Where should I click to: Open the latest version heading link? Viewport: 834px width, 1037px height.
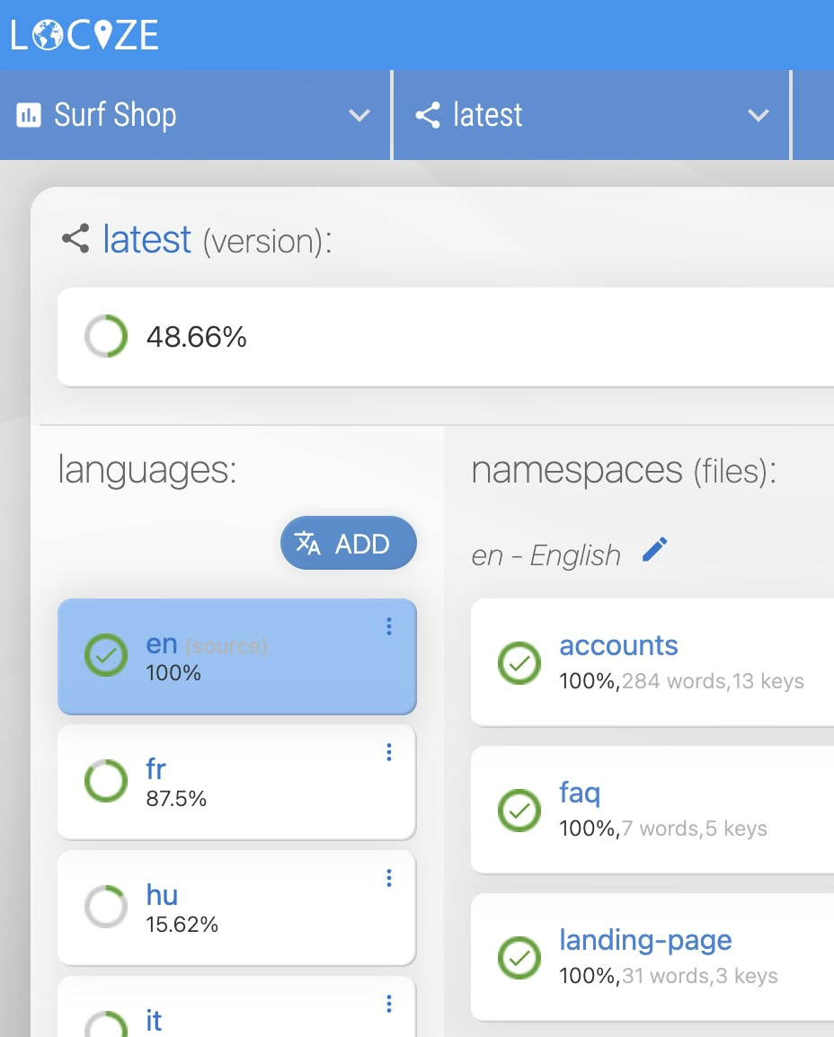point(146,240)
